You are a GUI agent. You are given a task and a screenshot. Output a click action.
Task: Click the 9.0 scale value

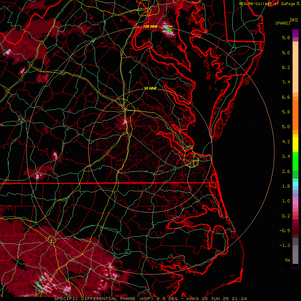[286, 53]
